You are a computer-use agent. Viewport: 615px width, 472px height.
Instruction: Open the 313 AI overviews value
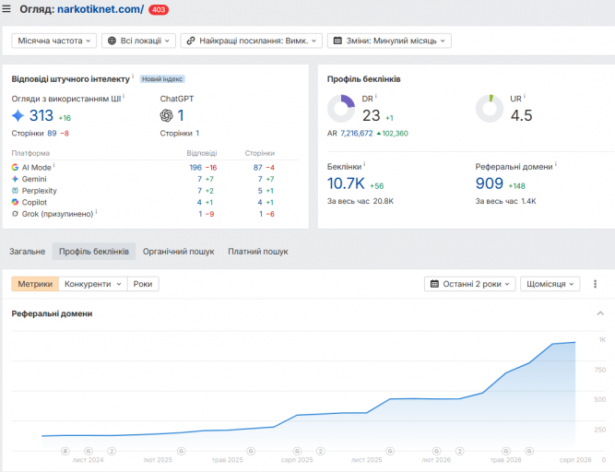point(41,115)
